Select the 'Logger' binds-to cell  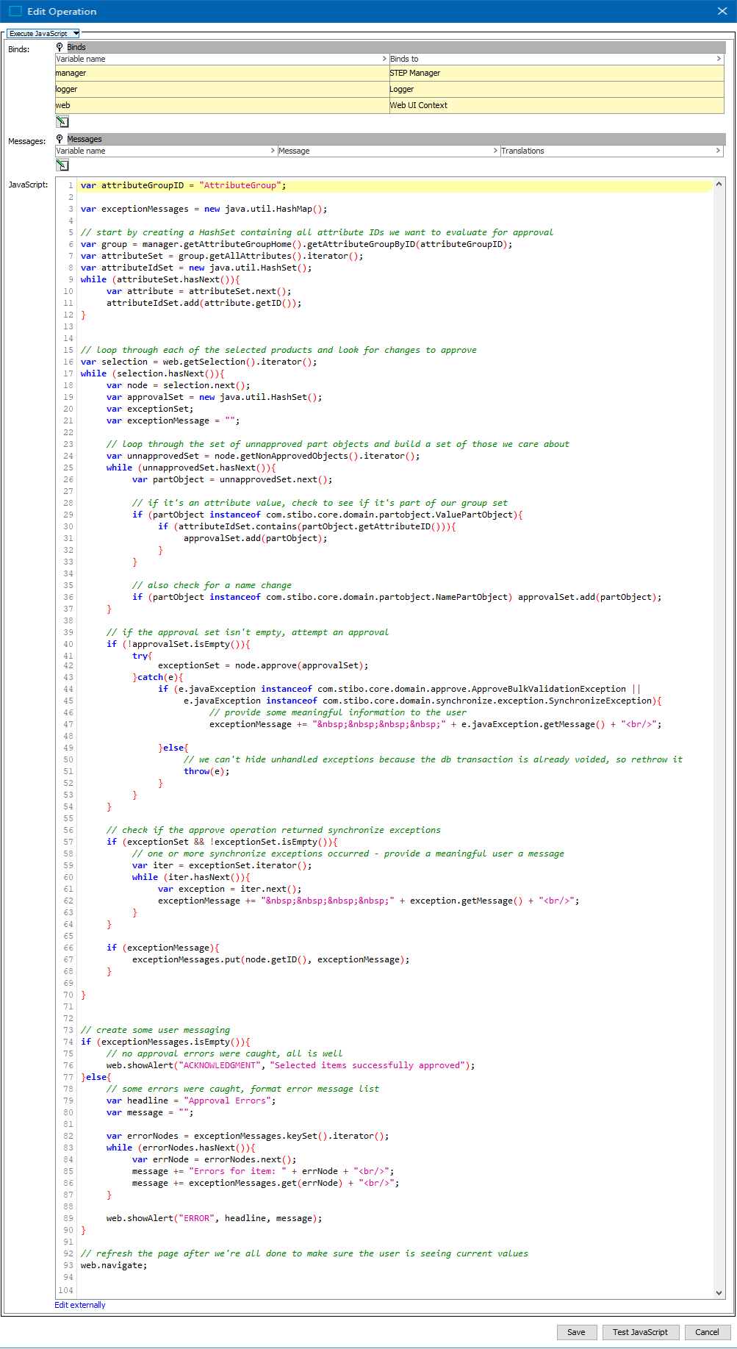pos(556,90)
